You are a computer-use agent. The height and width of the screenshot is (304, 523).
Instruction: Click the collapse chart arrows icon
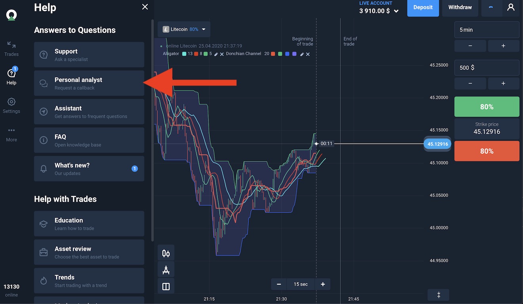coord(439,295)
